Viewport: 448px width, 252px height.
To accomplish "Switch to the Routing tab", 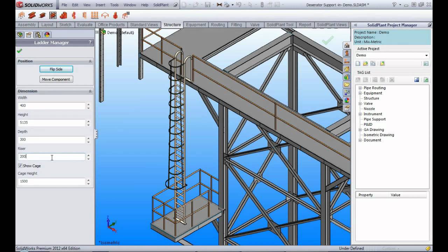I will tap(218, 24).
